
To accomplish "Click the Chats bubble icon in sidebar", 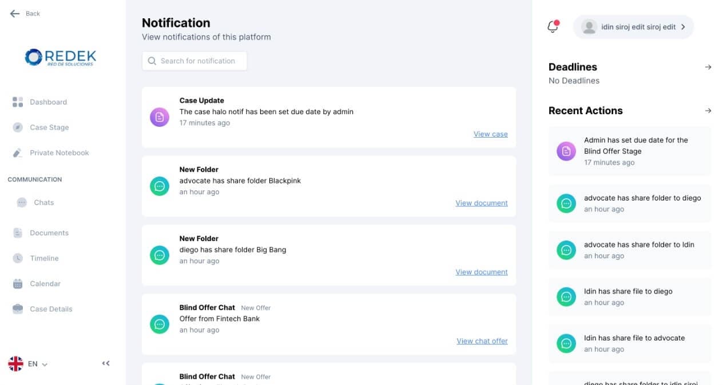I will point(22,203).
